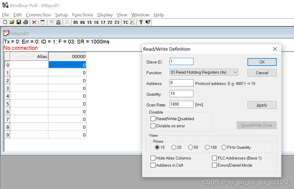Click function 22 Mask Write button
The image size is (294, 189).
[110, 22]
